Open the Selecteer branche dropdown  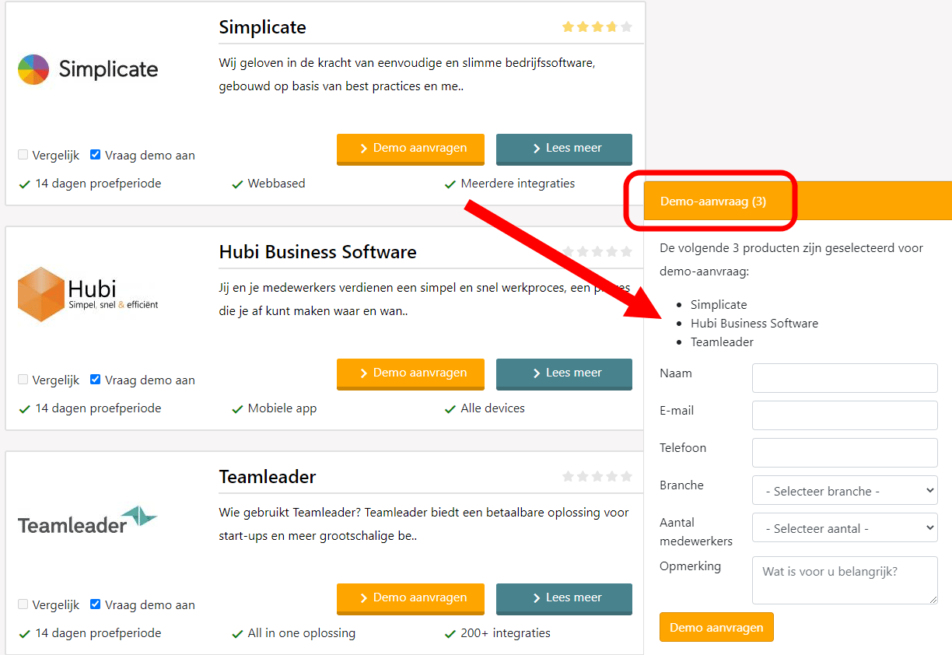(x=845, y=491)
